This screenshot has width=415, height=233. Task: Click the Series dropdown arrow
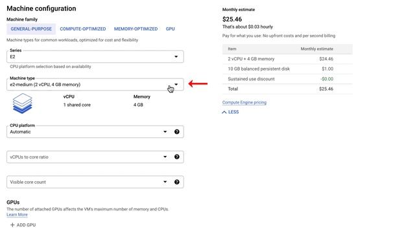coord(176,57)
